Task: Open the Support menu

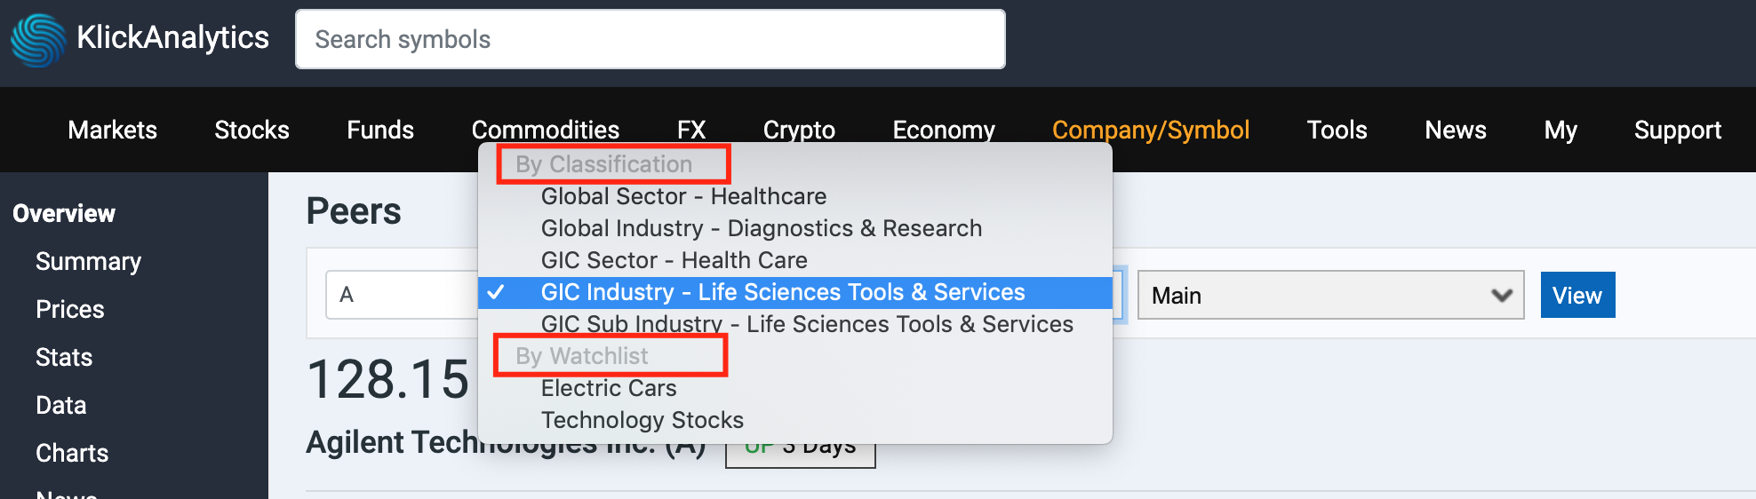Action: (x=1678, y=130)
